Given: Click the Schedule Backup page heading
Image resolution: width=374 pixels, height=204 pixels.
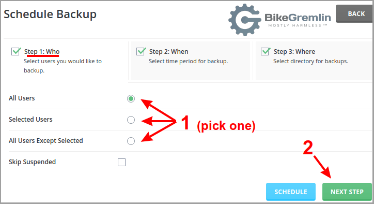Looking at the screenshot, I should pyautogui.click(x=50, y=14).
